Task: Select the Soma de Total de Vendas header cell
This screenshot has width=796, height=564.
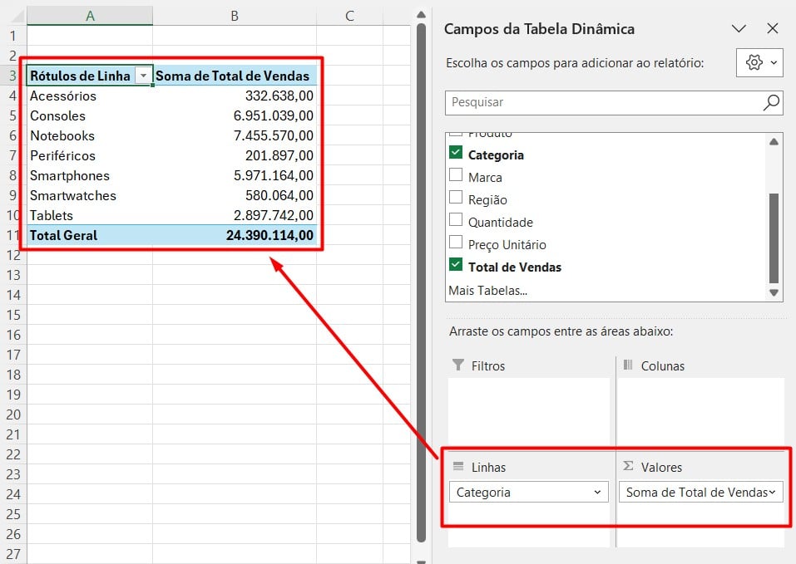Action: click(235, 76)
